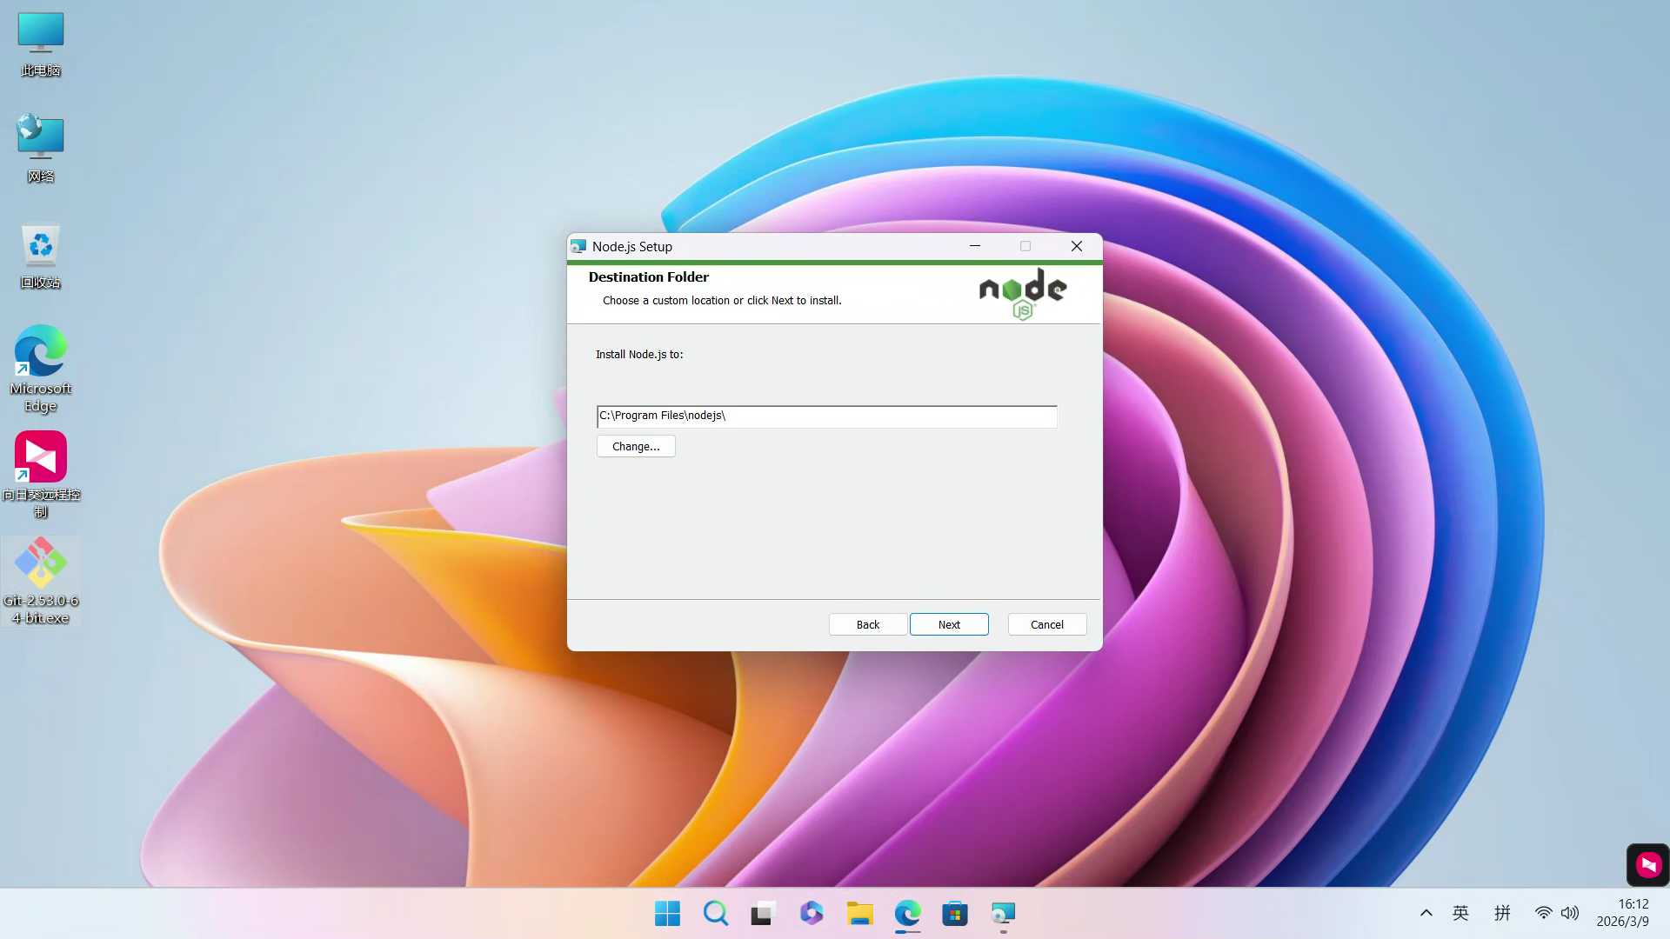Cancel the Node.js setup
This screenshot has width=1670, height=939.
[x=1046, y=624]
